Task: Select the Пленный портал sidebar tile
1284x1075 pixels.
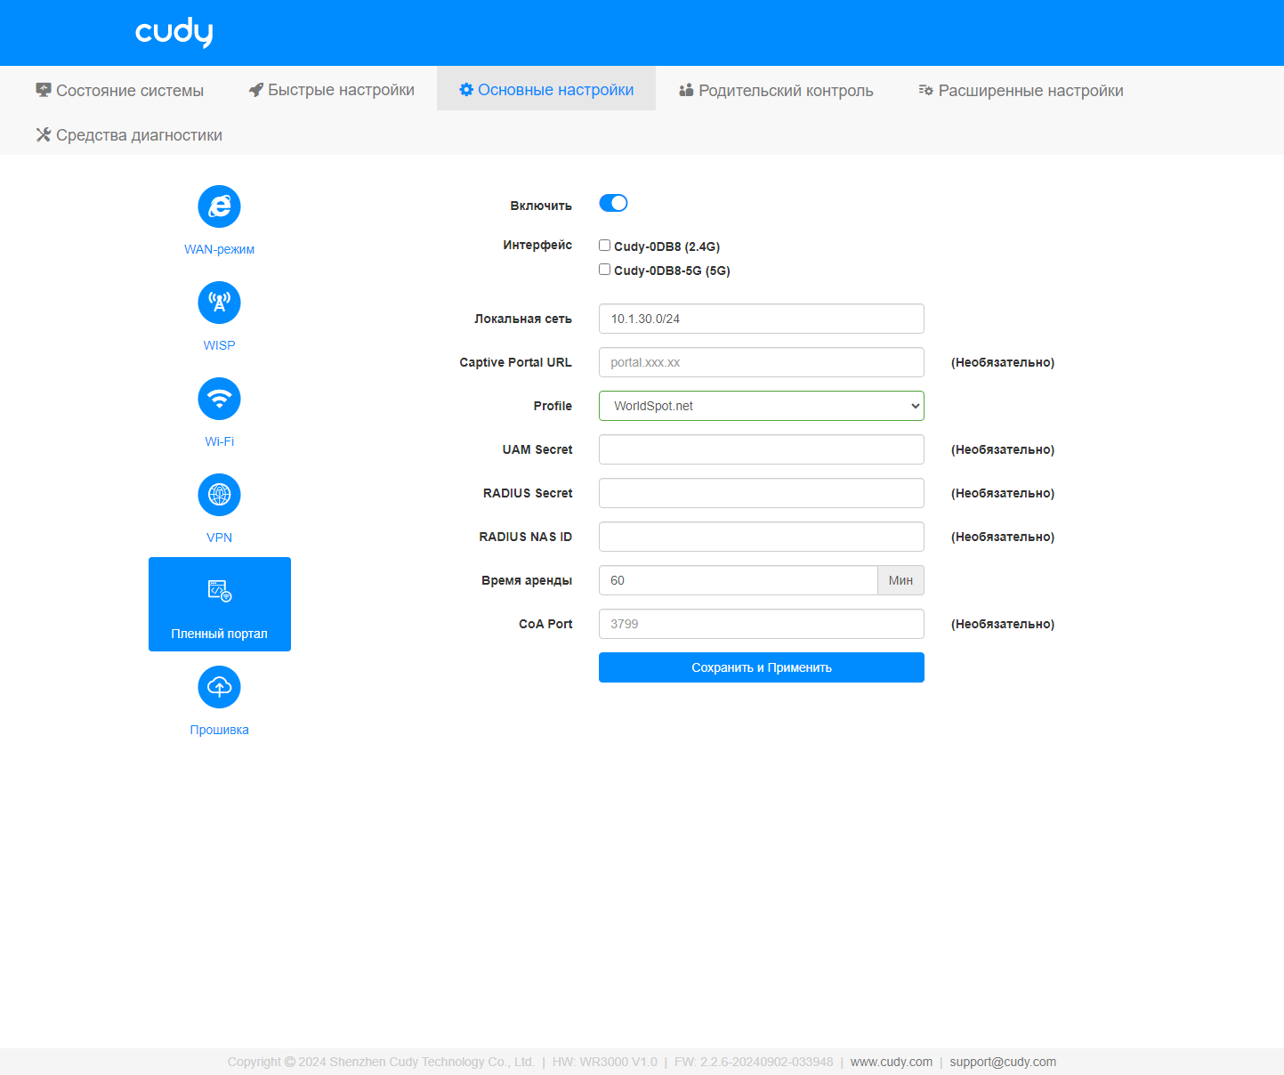Action: [220, 604]
